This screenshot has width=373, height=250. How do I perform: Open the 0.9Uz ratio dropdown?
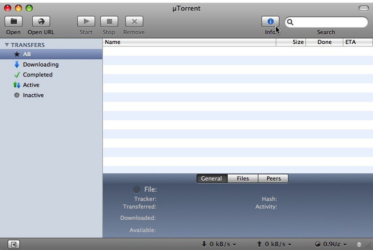pos(331,244)
